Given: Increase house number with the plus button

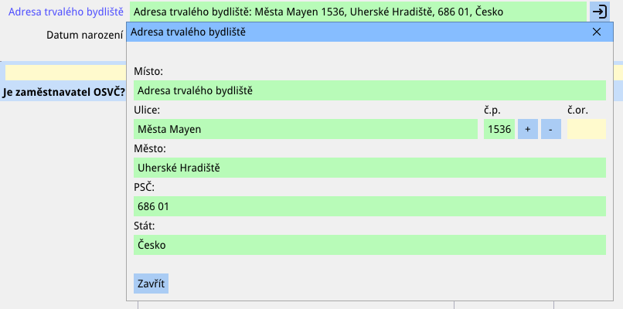Looking at the screenshot, I should pos(527,129).
